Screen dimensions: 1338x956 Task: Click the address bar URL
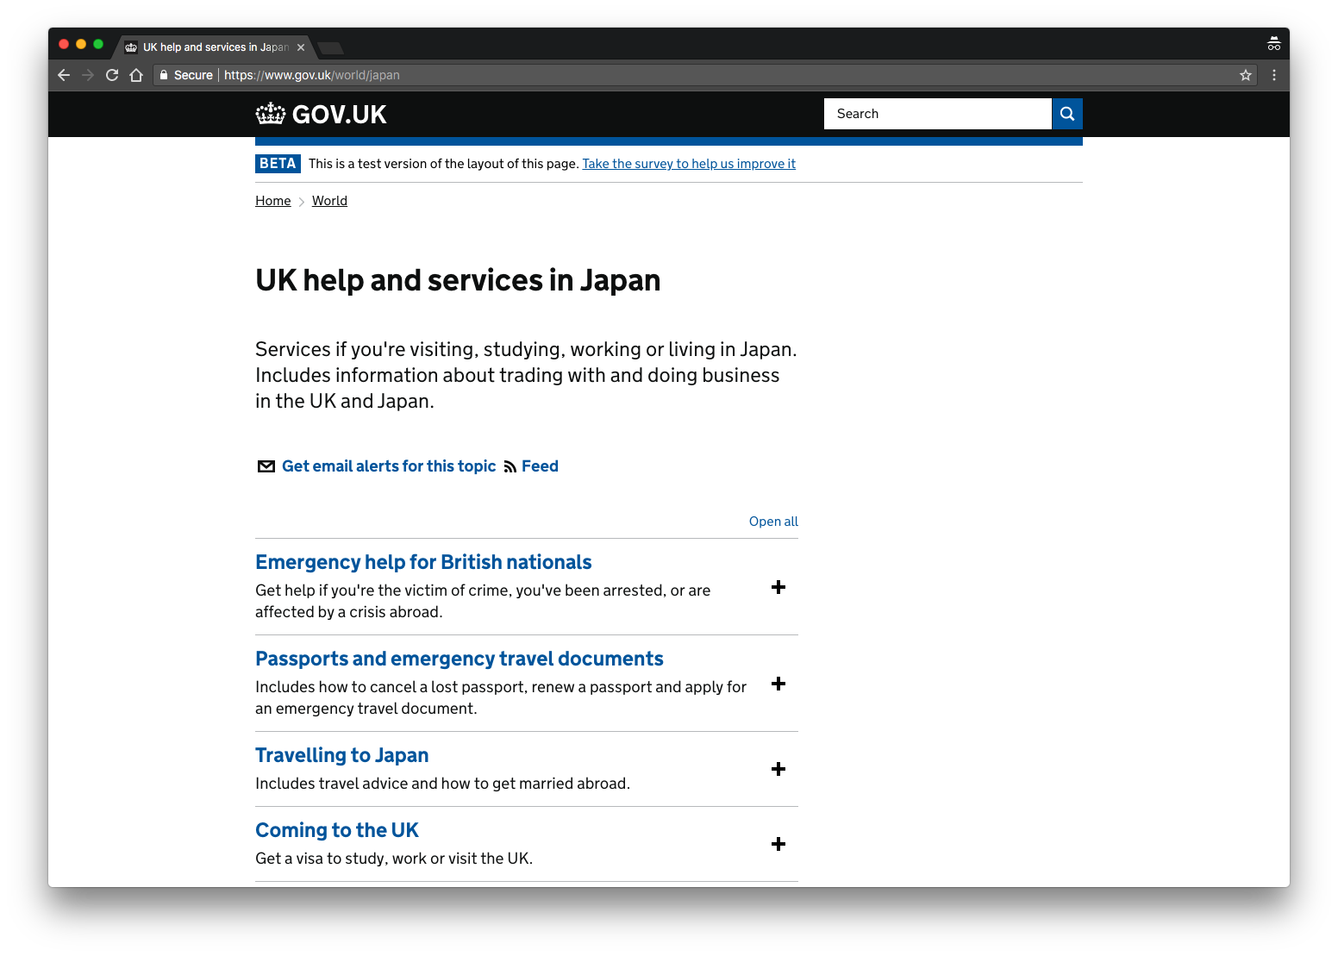coord(312,75)
